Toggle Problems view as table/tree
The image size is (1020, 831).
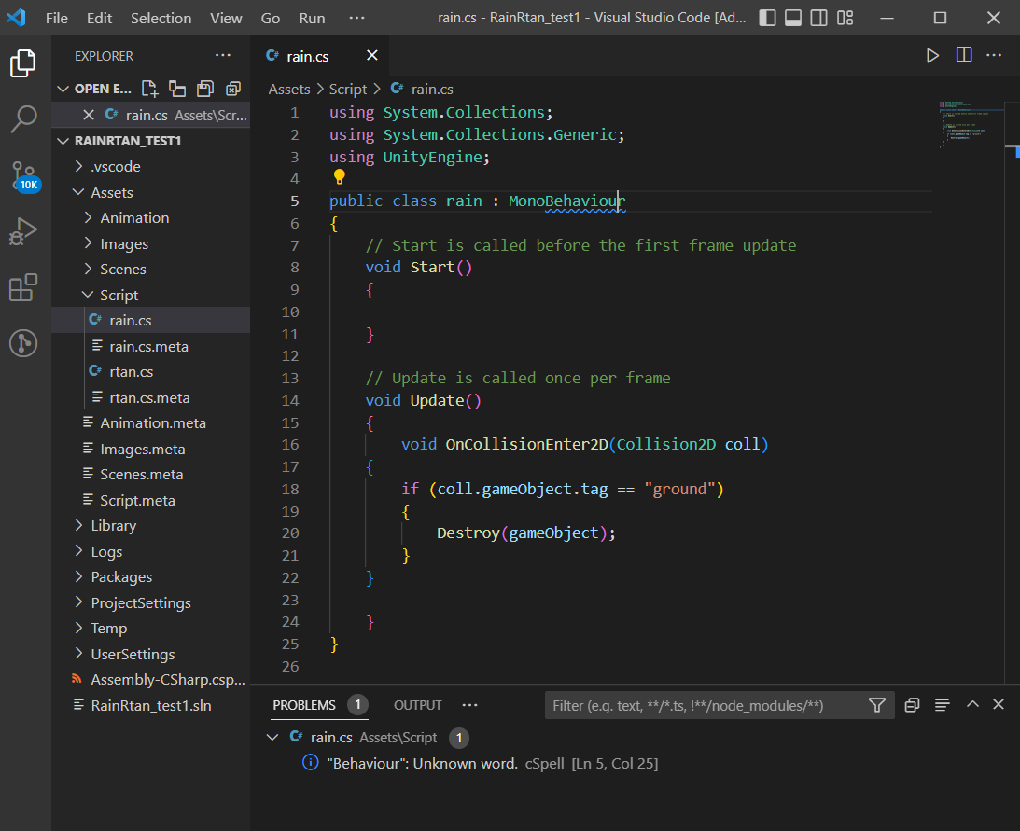tap(942, 705)
